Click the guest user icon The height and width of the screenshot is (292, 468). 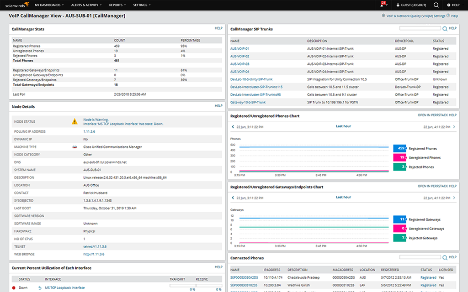click(x=398, y=5)
